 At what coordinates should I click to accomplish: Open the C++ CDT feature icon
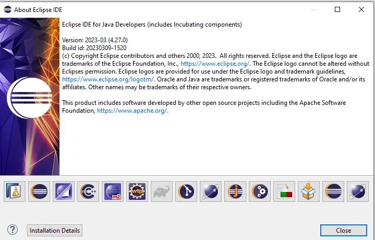(x=88, y=192)
